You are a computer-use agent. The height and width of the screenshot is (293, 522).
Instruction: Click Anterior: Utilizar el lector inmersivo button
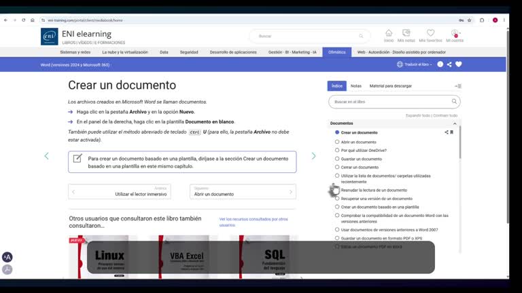click(120, 192)
